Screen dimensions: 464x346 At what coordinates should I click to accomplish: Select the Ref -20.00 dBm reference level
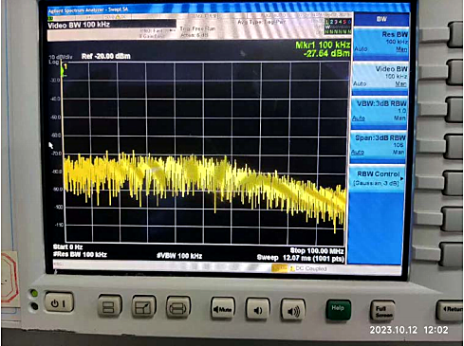(106, 56)
